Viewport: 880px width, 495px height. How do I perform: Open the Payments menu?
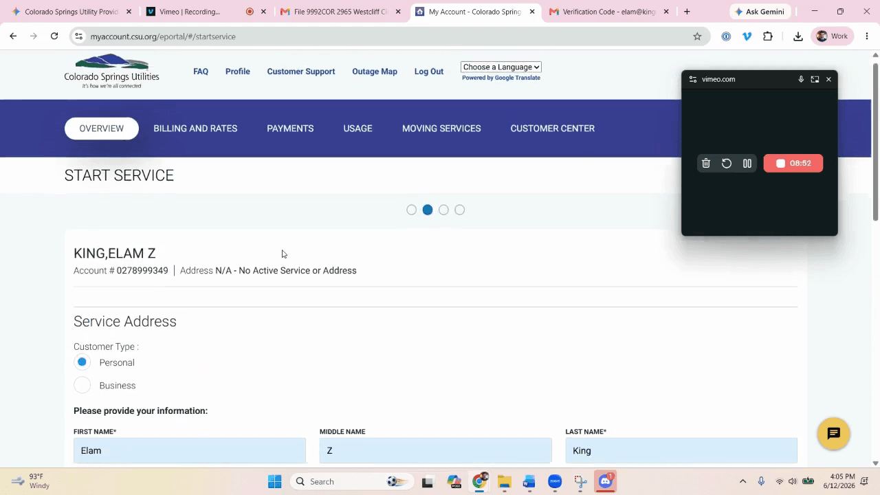coord(290,129)
